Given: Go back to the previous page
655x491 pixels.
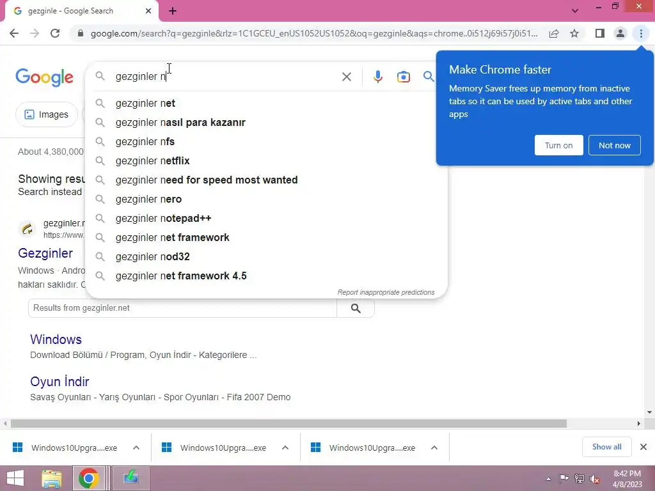Looking at the screenshot, I should 14,33.
